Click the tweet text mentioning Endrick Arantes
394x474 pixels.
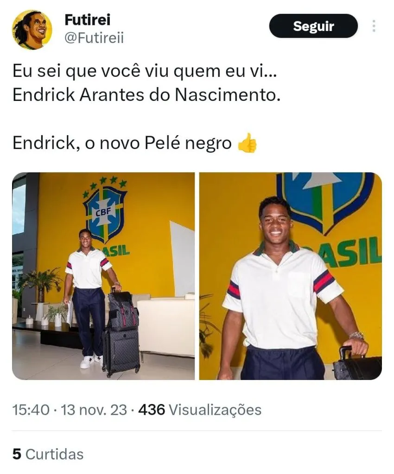click(146, 95)
